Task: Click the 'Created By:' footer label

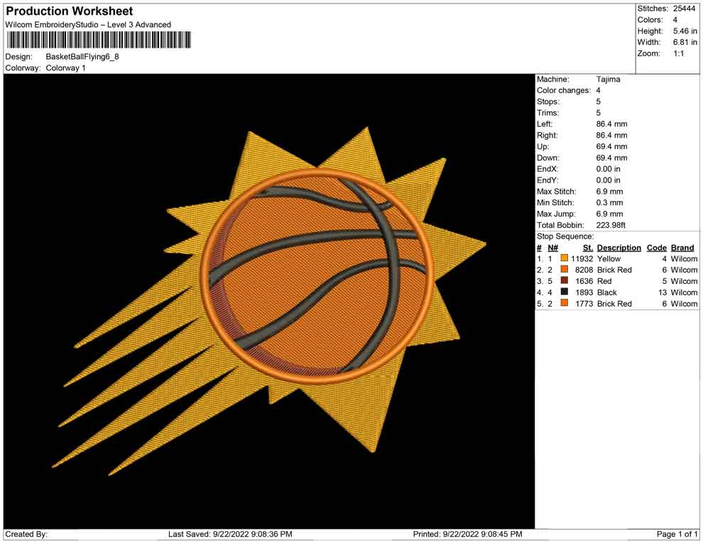Action: tap(26, 534)
